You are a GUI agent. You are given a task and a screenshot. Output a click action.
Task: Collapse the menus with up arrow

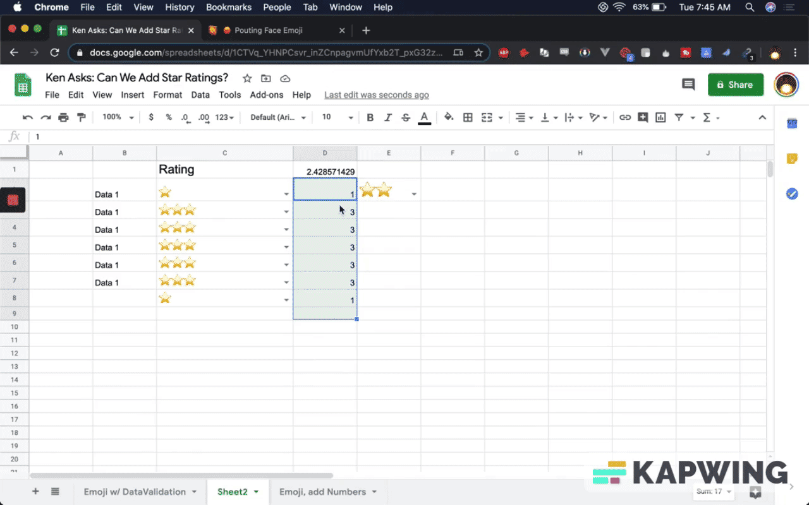tap(762, 117)
